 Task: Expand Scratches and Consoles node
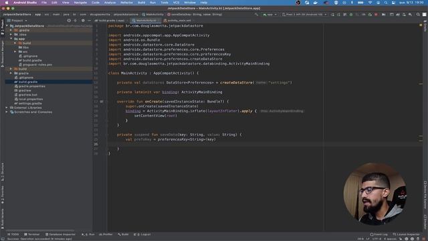tap(7, 112)
